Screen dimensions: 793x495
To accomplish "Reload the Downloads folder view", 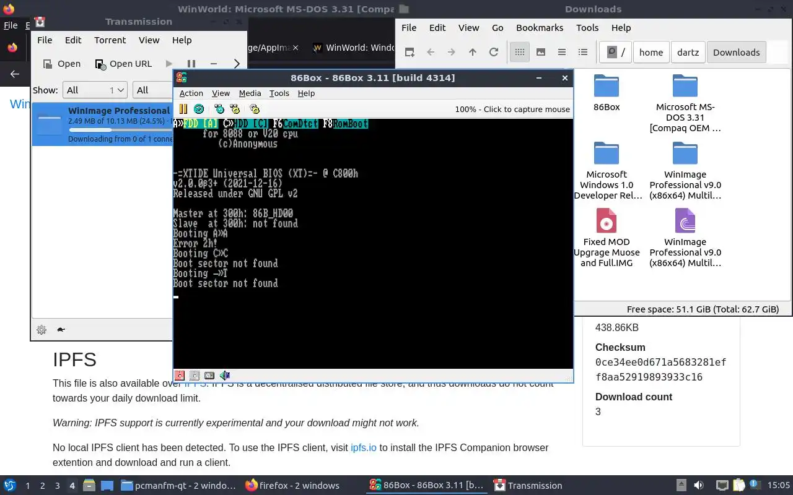I will click(x=494, y=52).
